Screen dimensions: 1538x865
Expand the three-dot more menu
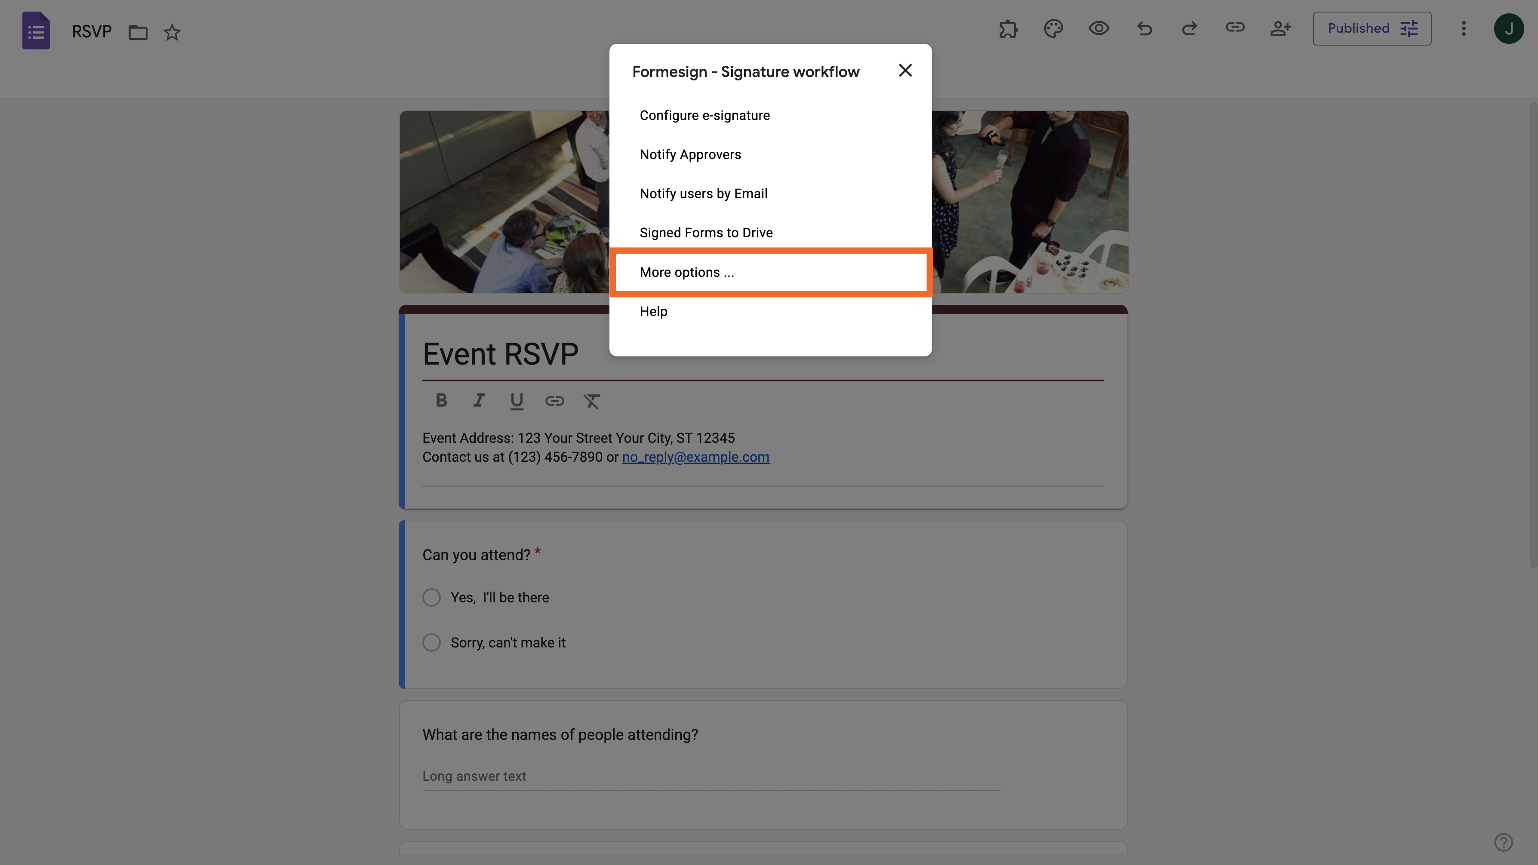coord(1463,29)
